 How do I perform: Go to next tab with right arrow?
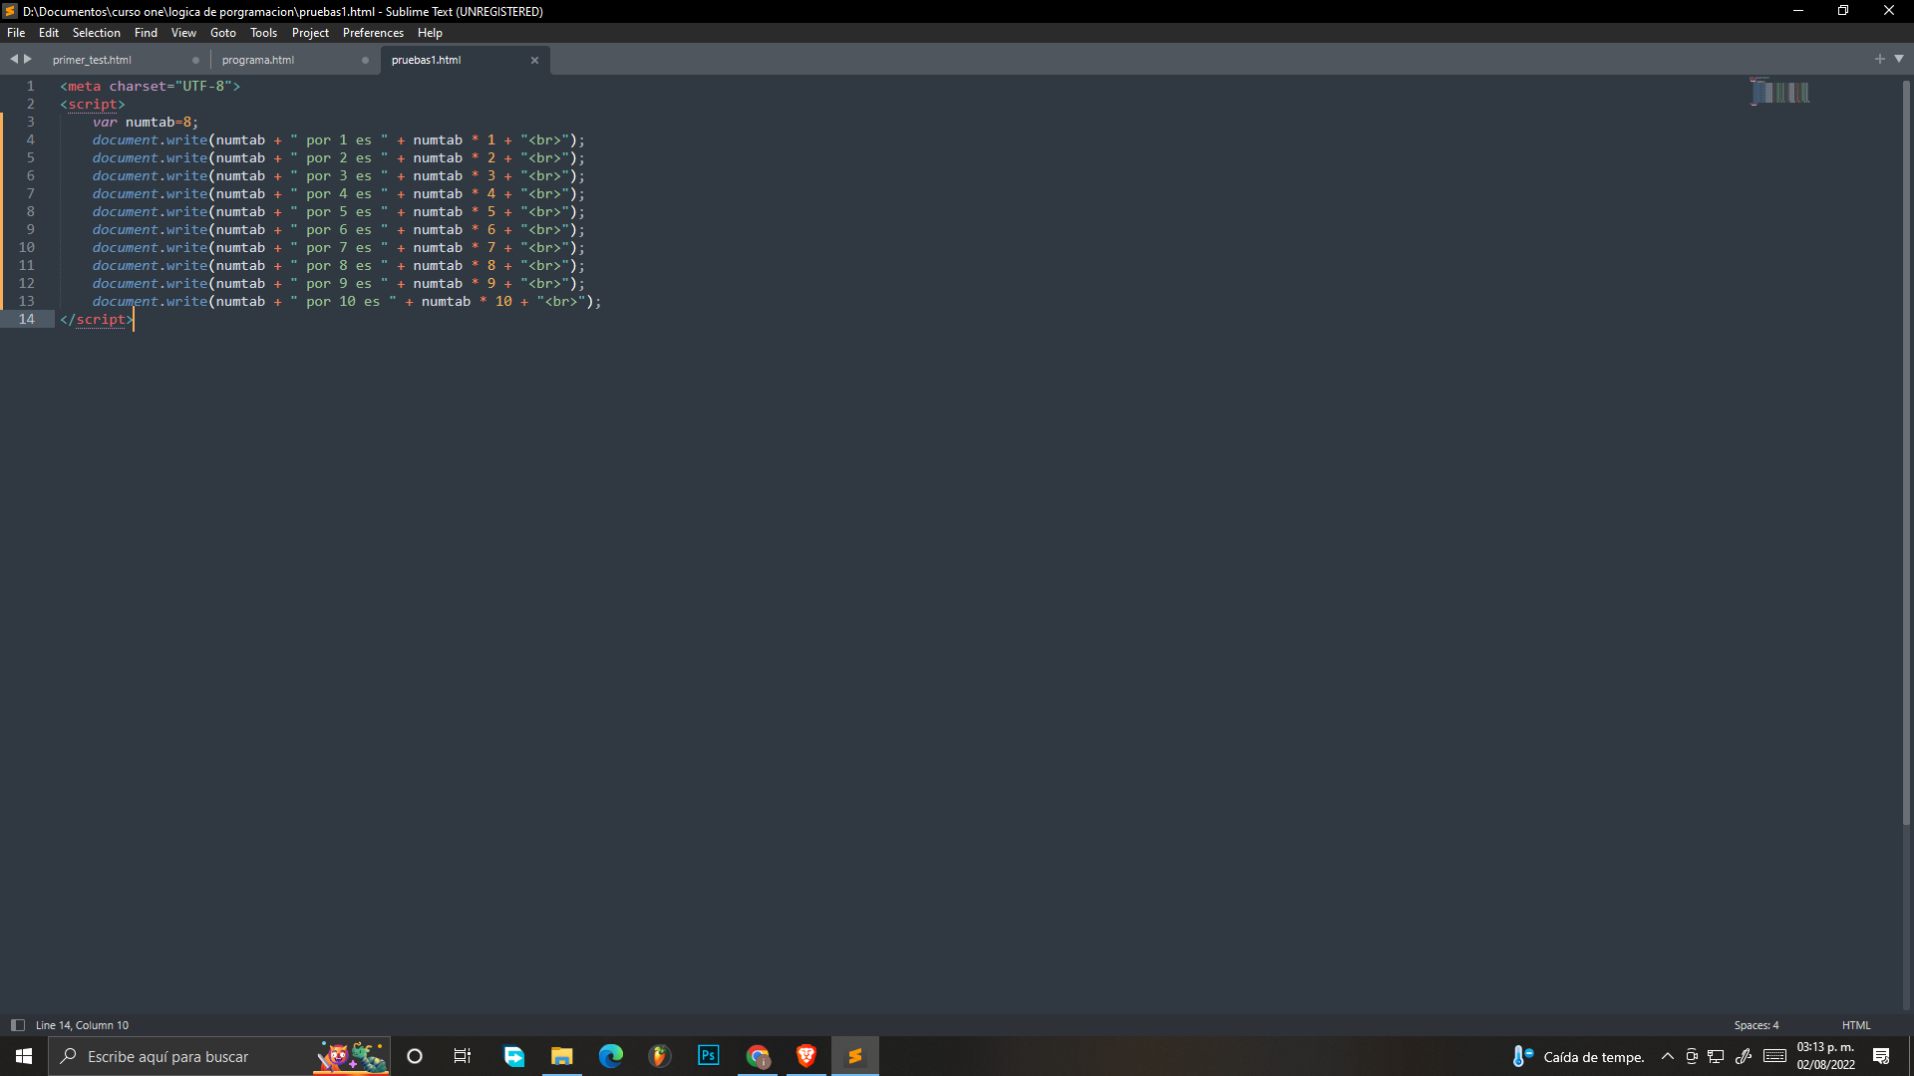click(28, 59)
